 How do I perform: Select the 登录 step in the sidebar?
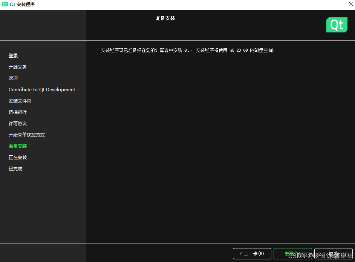tap(13, 56)
